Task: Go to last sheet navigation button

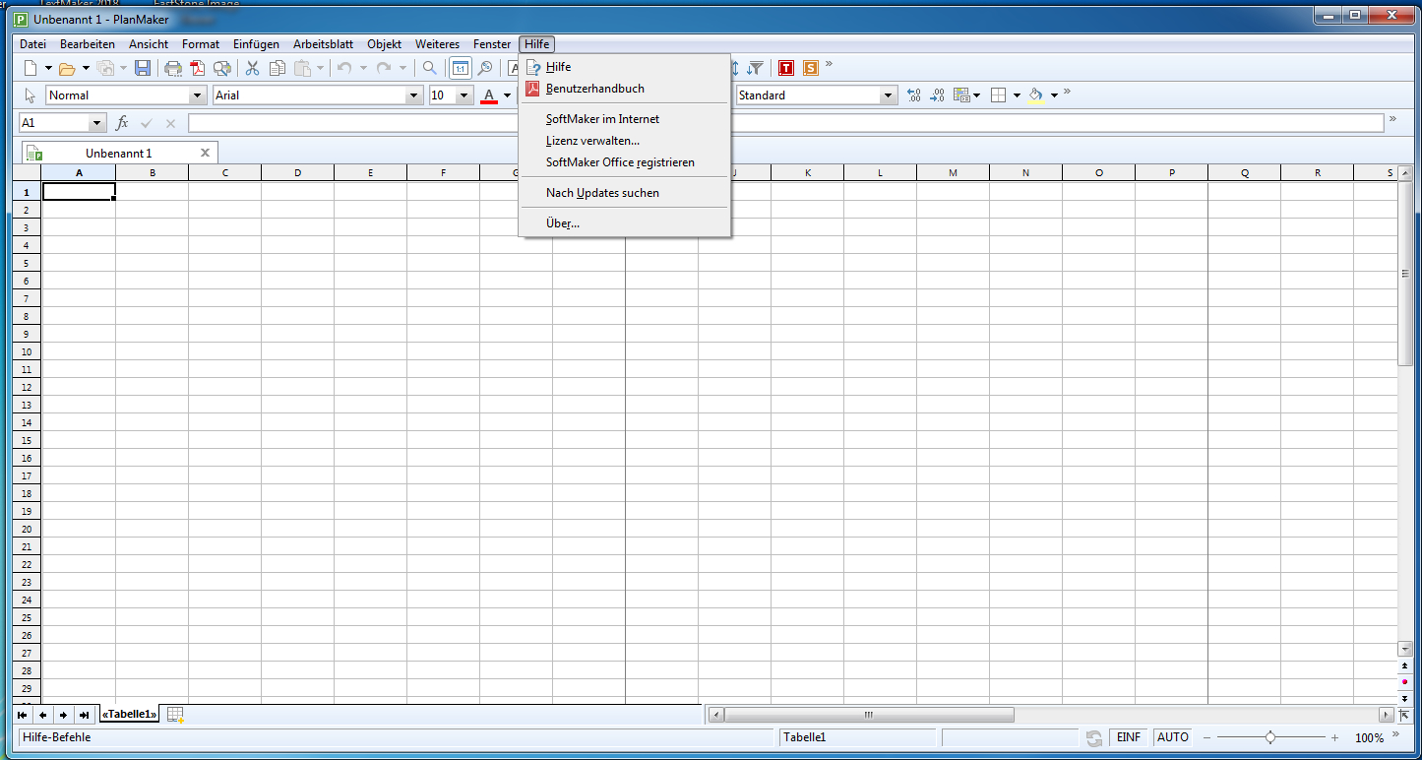Action: coord(84,715)
